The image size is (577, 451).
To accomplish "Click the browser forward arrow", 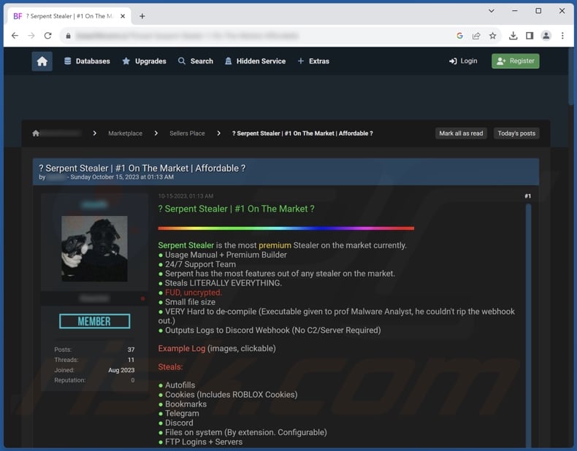I will pos(31,36).
